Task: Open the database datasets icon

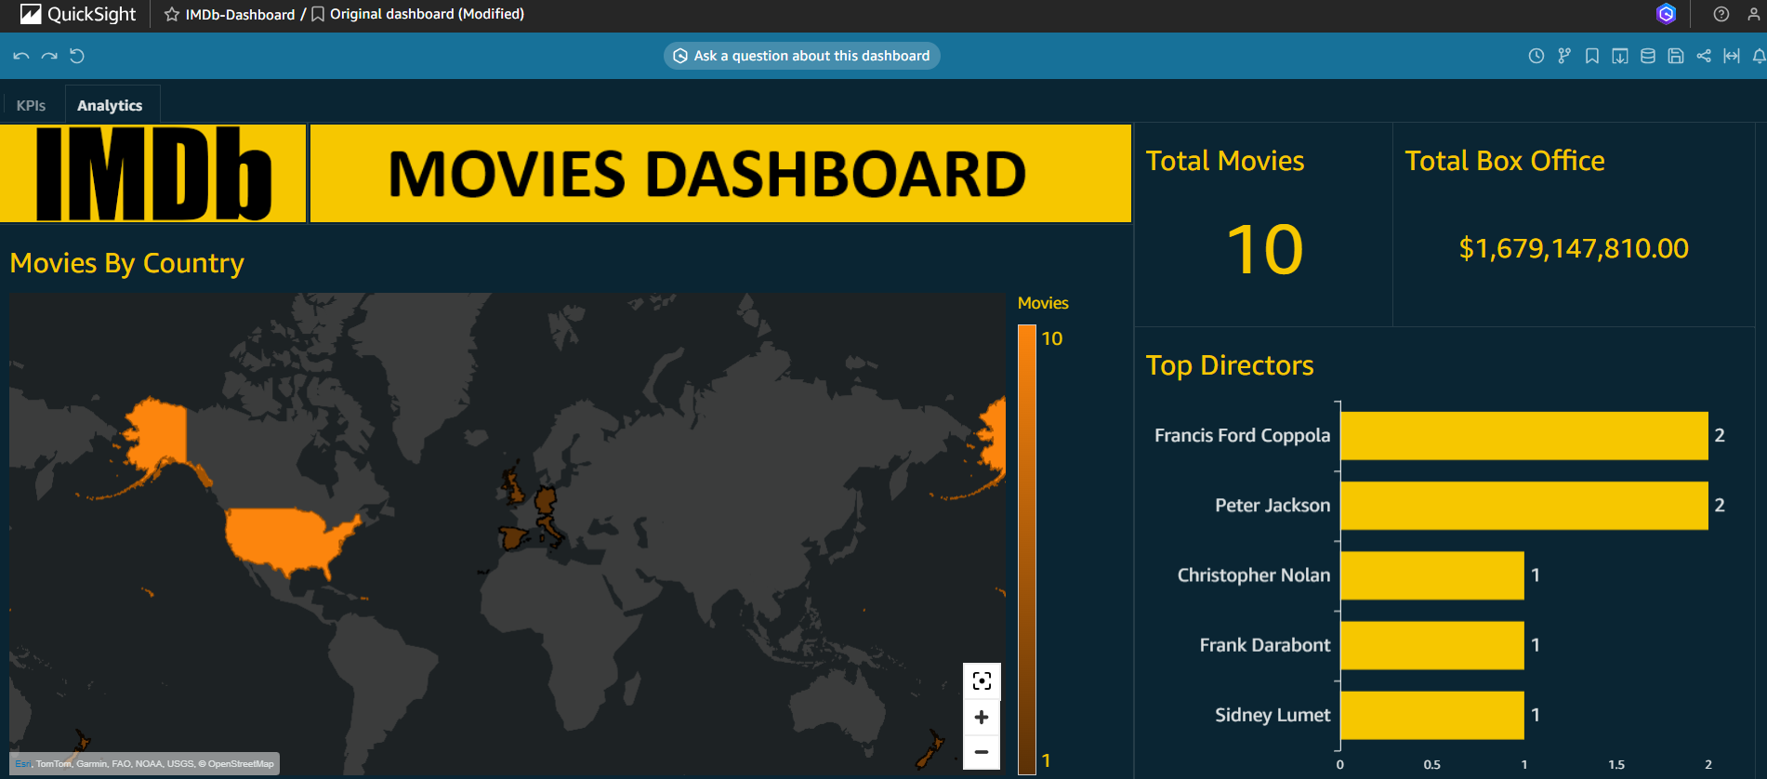Action: point(1648,56)
